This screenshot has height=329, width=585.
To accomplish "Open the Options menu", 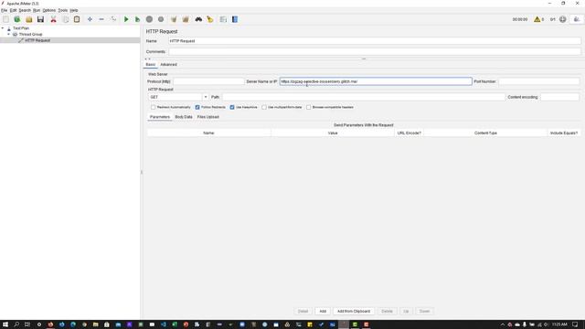I will click(x=48, y=10).
